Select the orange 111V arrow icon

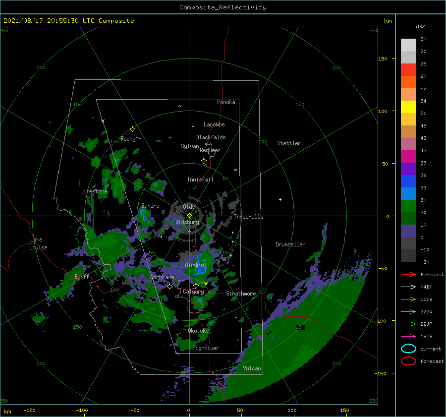(x=408, y=299)
